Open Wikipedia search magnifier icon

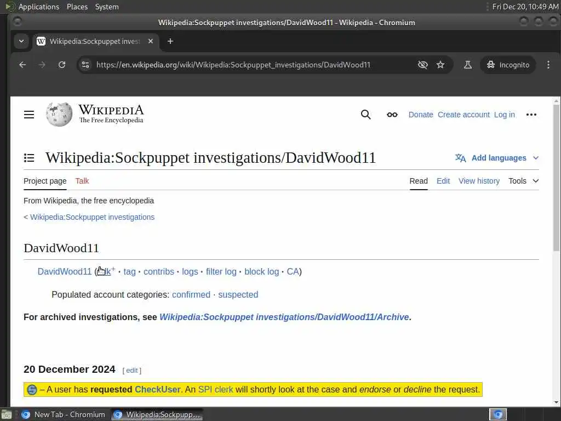pyautogui.click(x=365, y=115)
